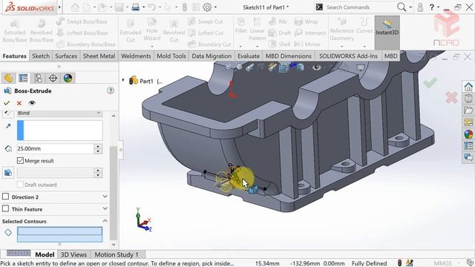The width and height of the screenshot is (475, 267).
Task: Select the Swept Cut tool
Action: pos(206,22)
